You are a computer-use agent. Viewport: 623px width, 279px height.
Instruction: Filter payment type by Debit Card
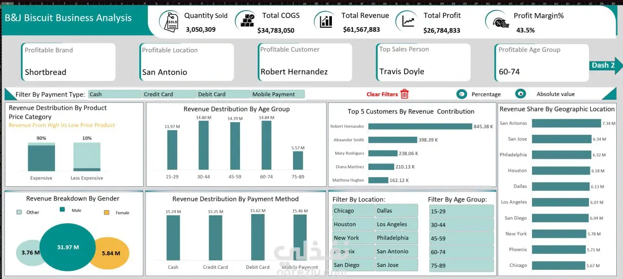(x=223, y=94)
